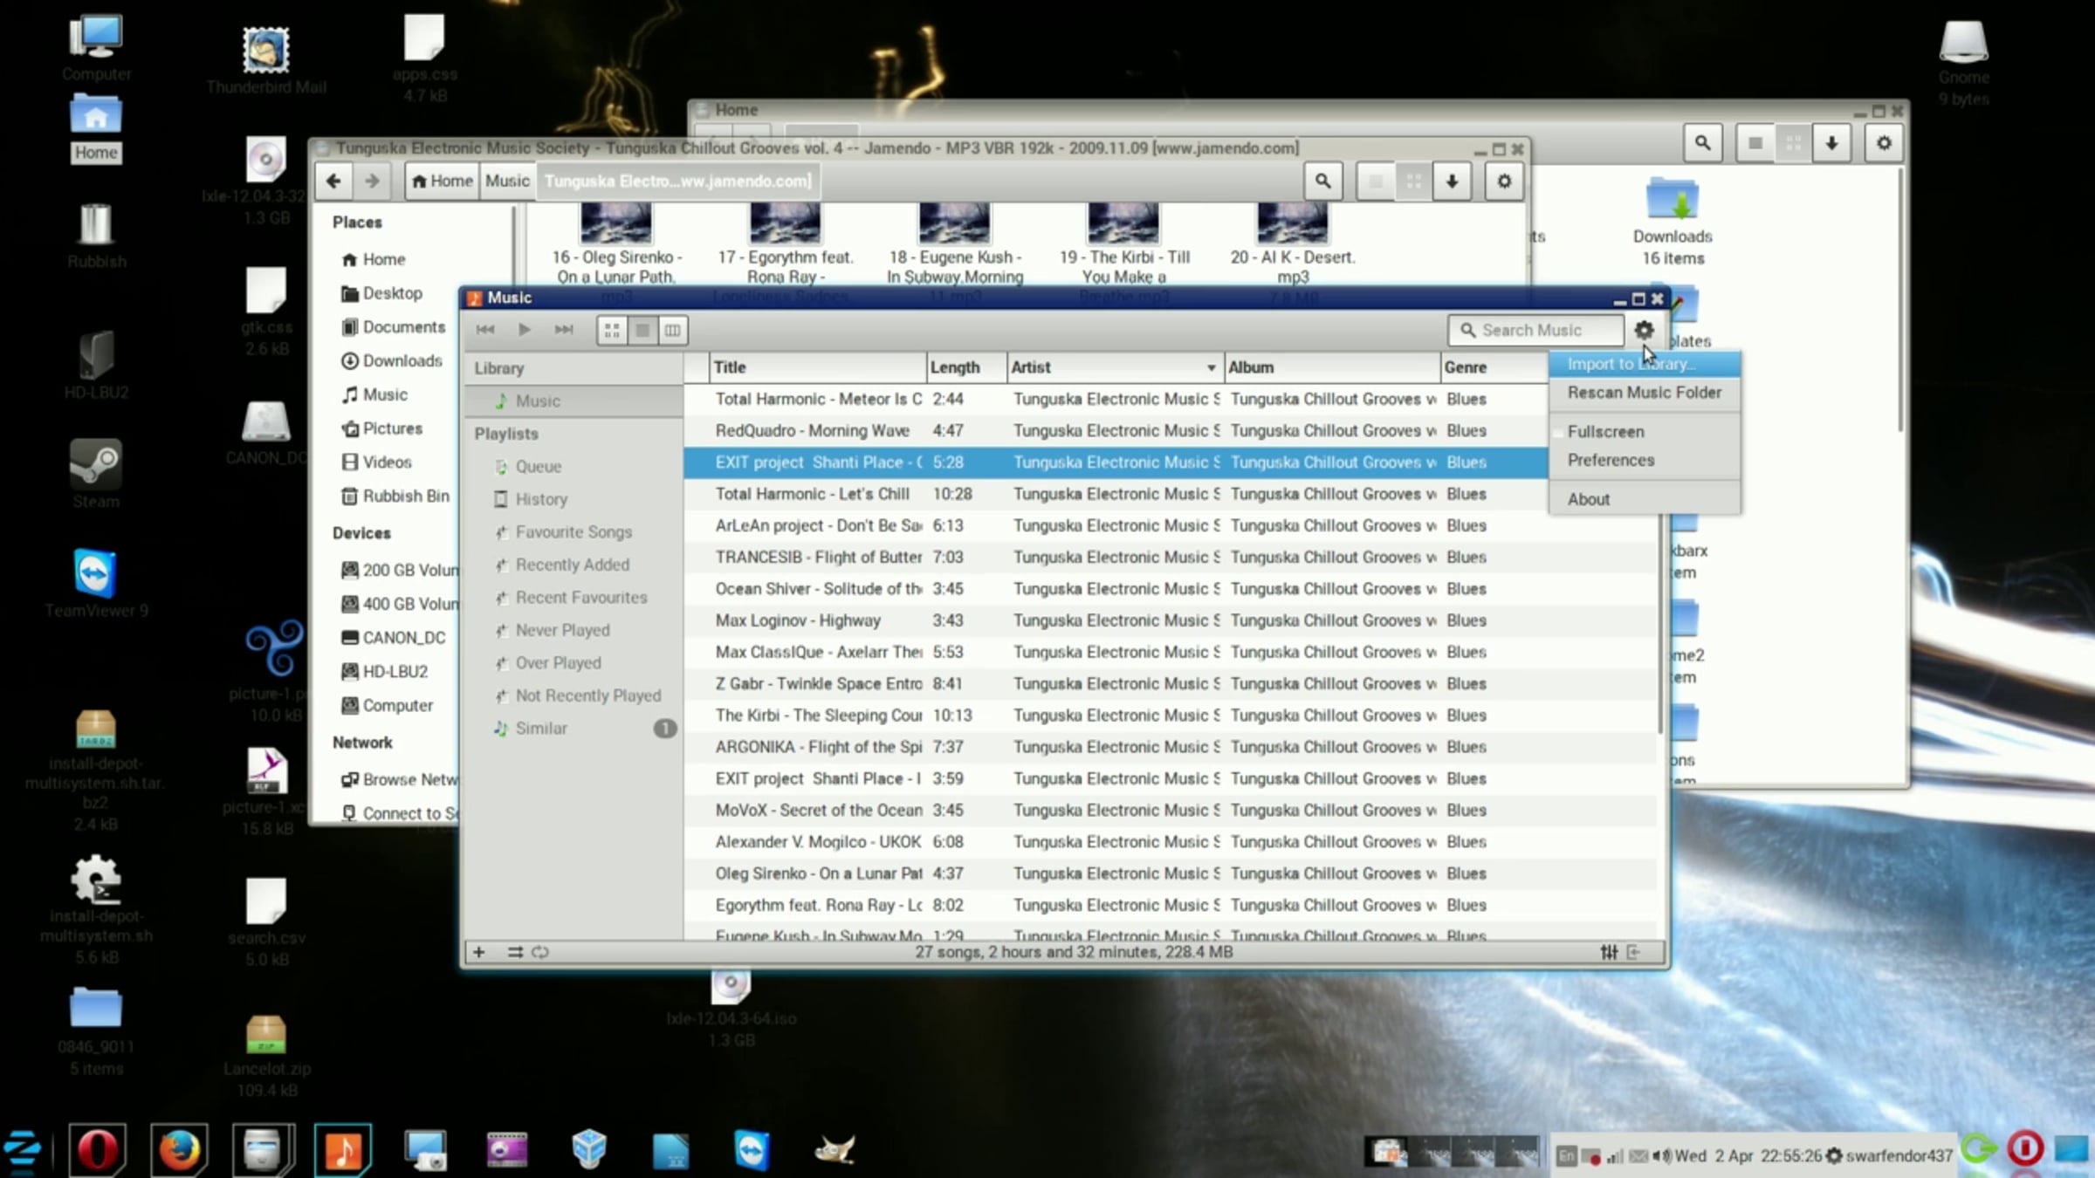The width and height of the screenshot is (2095, 1178).
Task: Select the song "Total Harmonic - Let's Chill"
Action: pyautogui.click(x=1170, y=494)
